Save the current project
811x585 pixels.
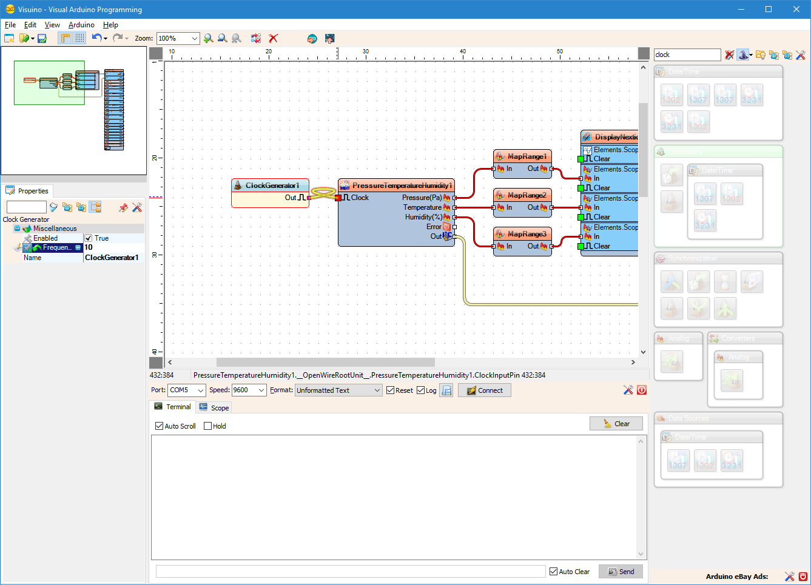coord(42,38)
